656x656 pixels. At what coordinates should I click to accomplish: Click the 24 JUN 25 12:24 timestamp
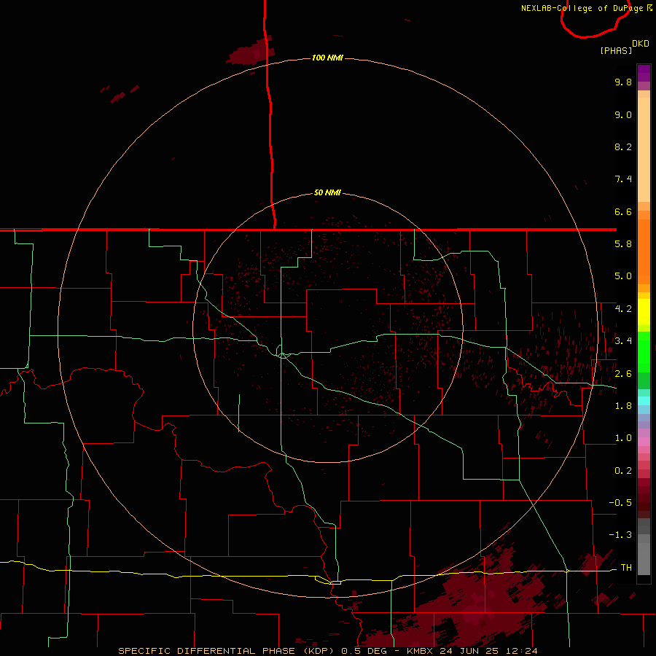tap(488, 651)
